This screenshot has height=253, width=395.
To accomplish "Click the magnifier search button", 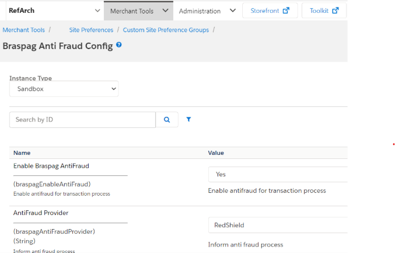I will [x=167, y=120].
